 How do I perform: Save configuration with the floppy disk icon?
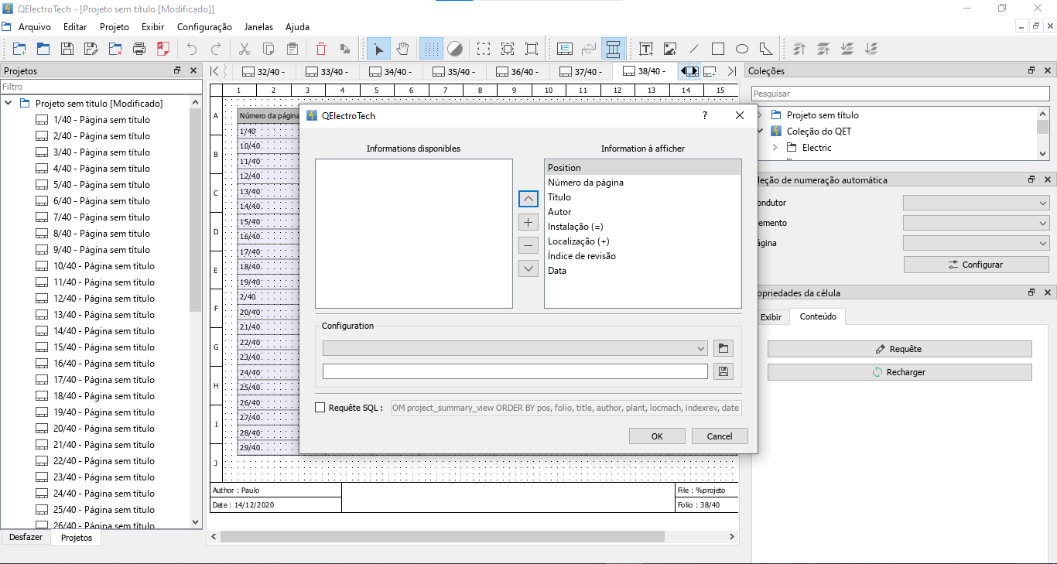(723, 371)
